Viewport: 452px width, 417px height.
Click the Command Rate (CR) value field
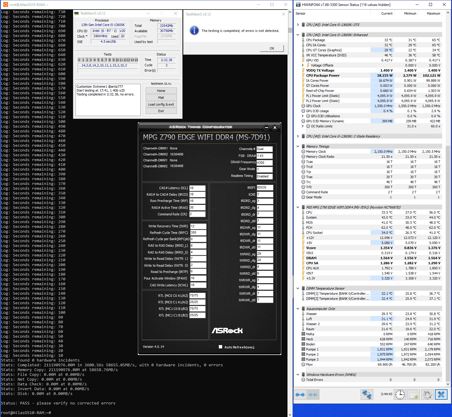tap(197, 214)
